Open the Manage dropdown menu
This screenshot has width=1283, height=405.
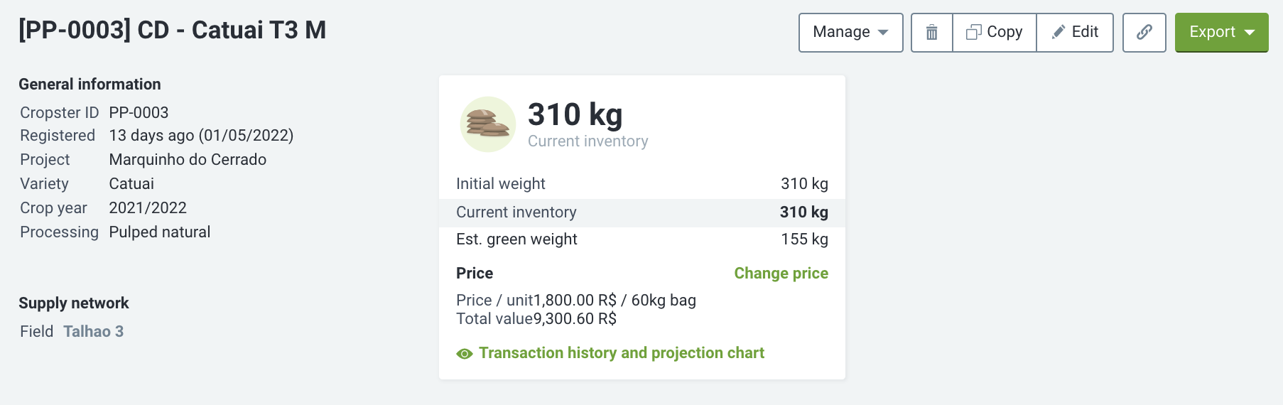tap(850, 33)
